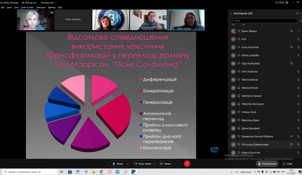The image size is (302, 175).
Task: Click the Share button
Action: [x=165, y=164]
